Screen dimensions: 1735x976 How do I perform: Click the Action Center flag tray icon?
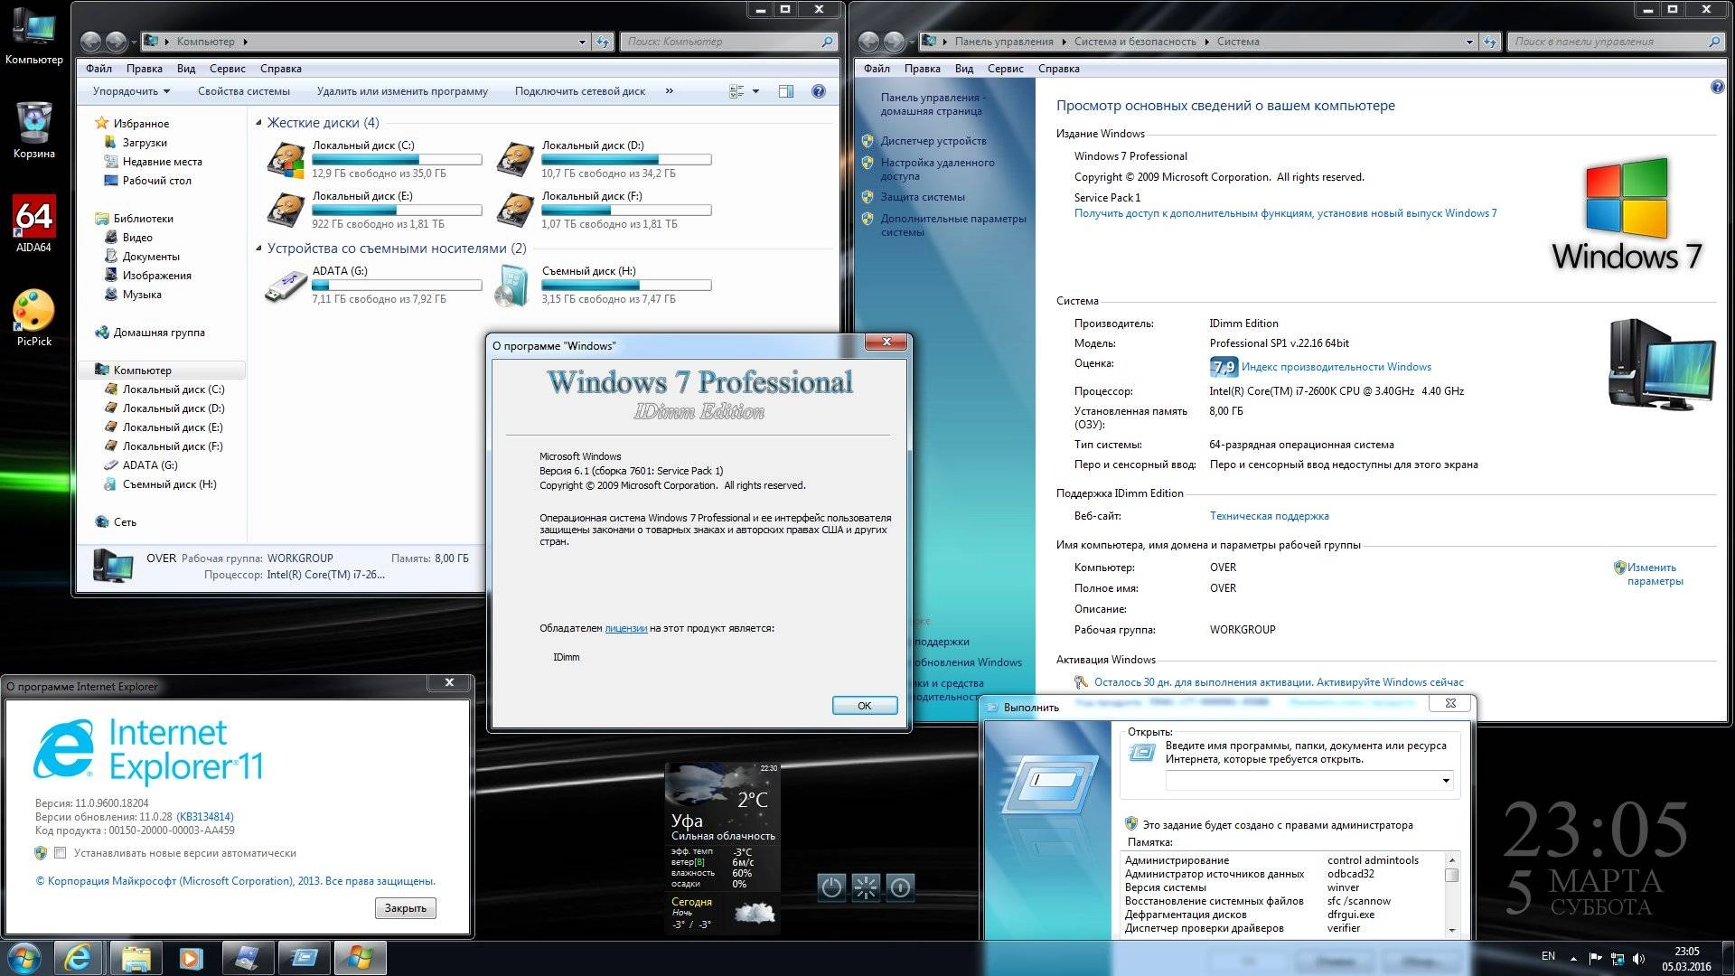click(x=1595, y=959)
